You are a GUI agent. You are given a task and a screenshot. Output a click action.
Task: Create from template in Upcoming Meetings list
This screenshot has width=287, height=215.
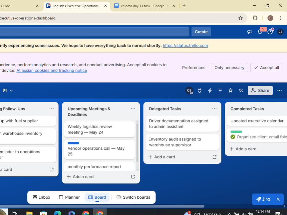click(133, 177)
